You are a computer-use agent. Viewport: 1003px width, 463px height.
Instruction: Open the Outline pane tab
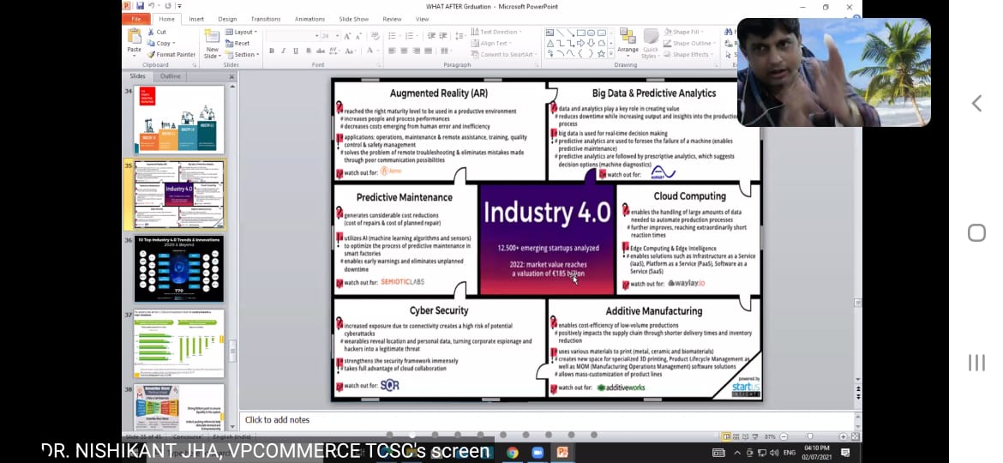[x=171, y=75]
